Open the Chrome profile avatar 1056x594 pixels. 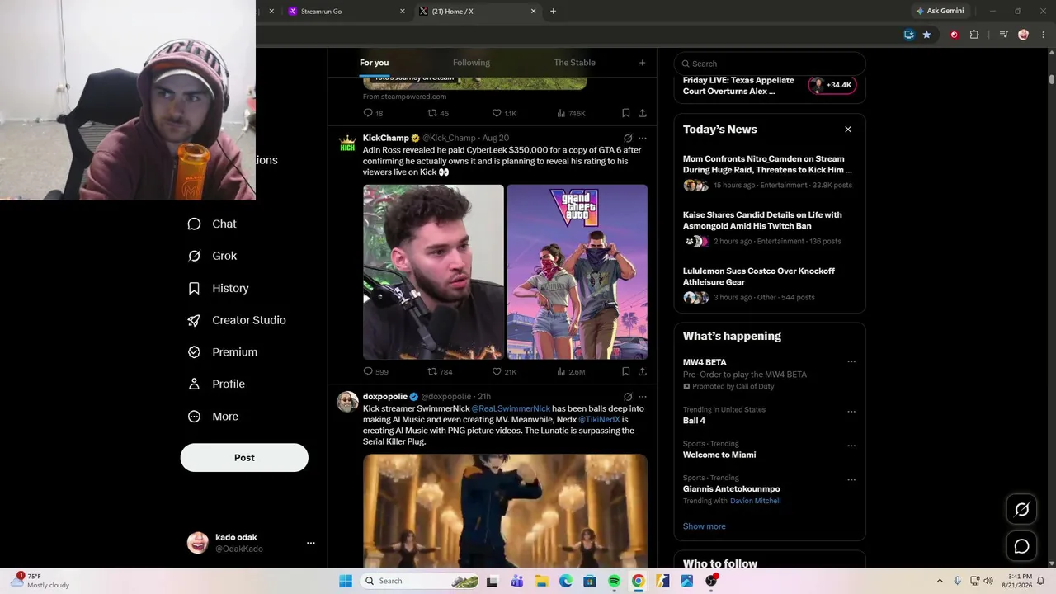1024,35
